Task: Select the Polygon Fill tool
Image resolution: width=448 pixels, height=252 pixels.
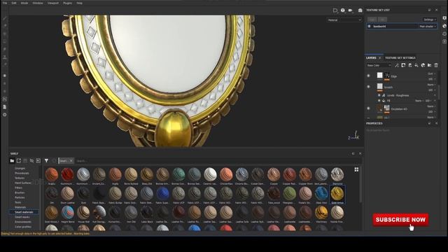Action: (5, 41)
